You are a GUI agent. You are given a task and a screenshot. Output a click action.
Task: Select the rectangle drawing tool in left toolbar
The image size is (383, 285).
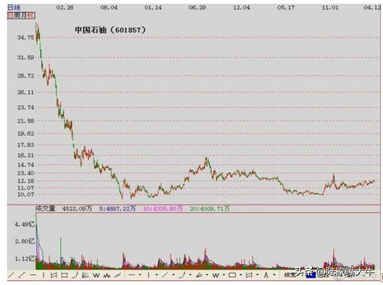click(64, 275)
